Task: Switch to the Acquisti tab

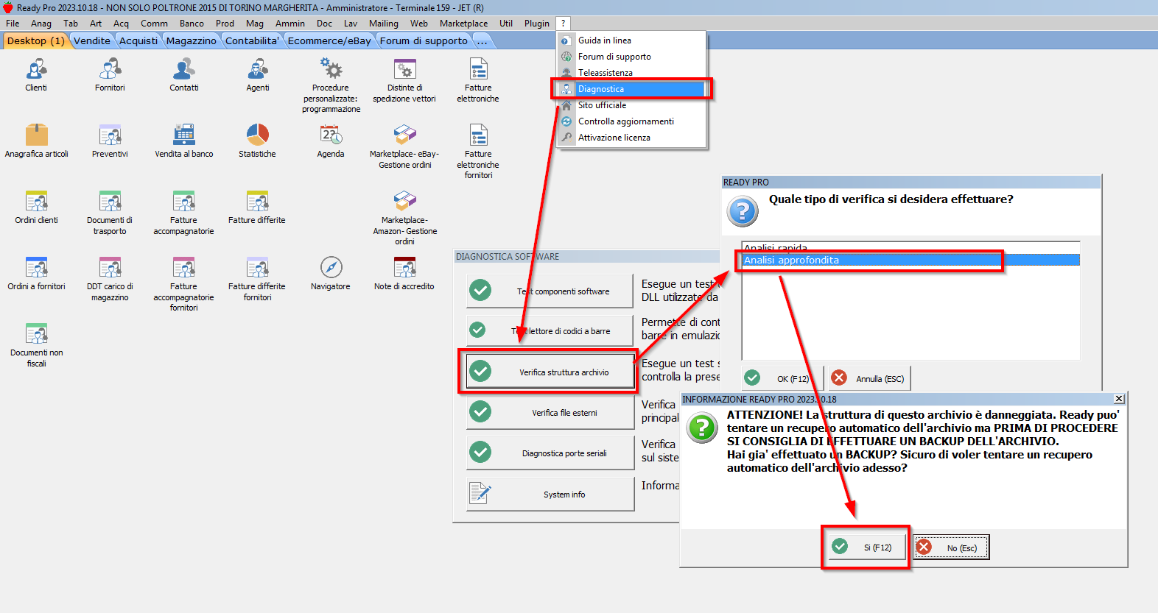Action: 138,41
